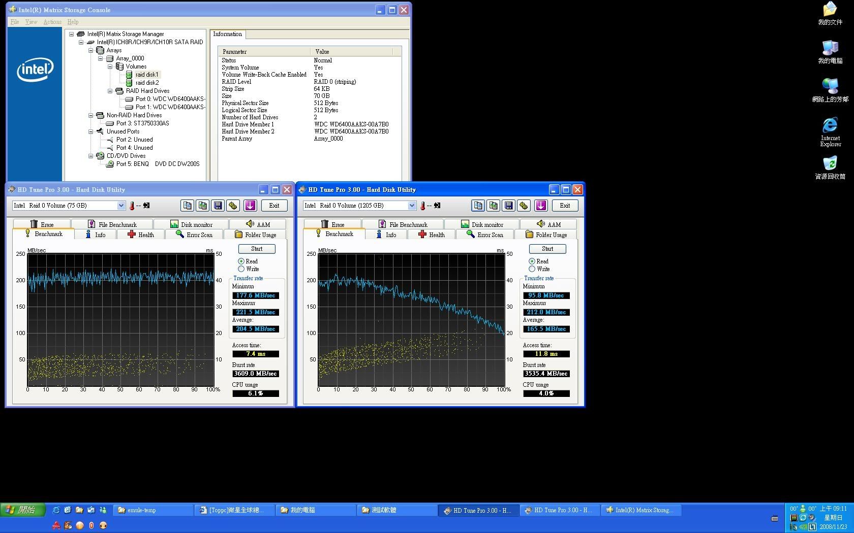Click Start benchmark in 1205 GB HD Tune window
This screenshot has height=533, width=854.
pos(547,249)
